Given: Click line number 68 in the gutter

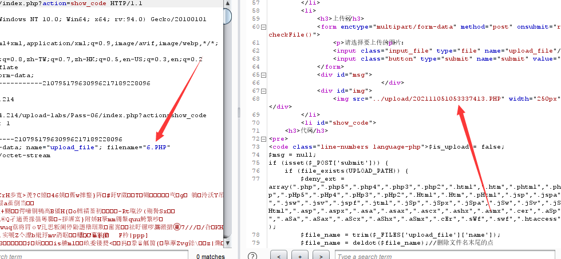Looking at the screenshot, I should [x=255, y=98].
